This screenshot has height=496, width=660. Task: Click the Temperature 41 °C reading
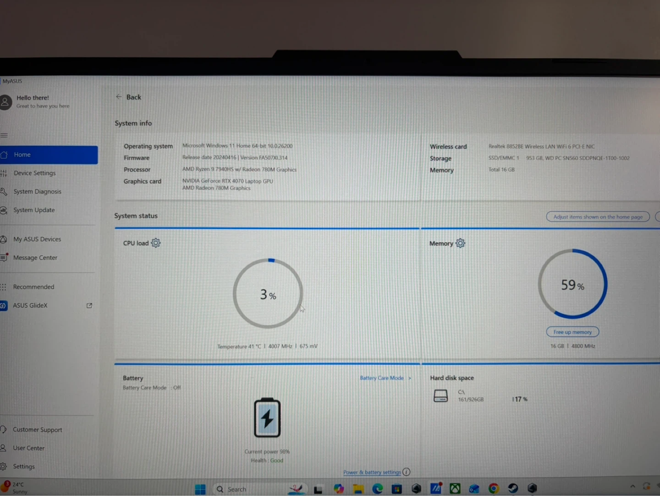pos(239,346)
